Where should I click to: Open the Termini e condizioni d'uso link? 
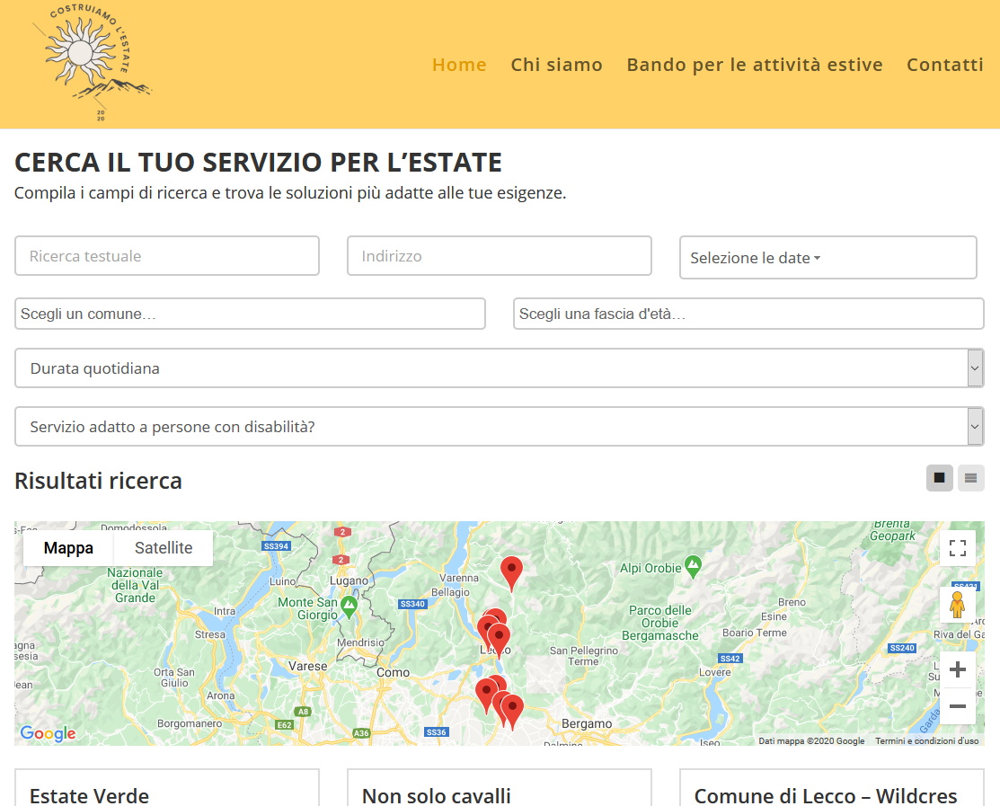click(x=926, y=741)
